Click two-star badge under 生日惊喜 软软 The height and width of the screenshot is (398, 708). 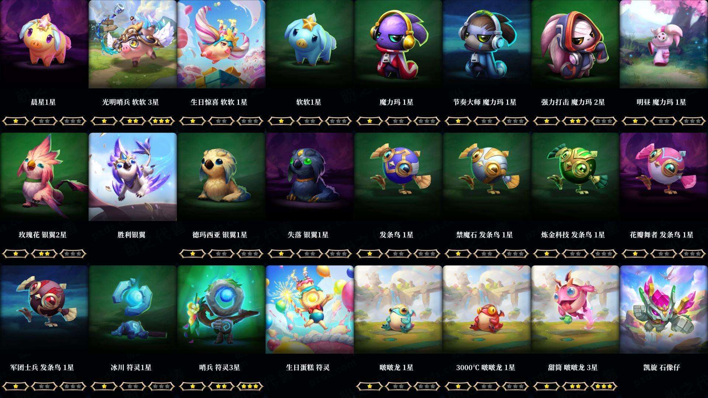click(x=221, y=121)
